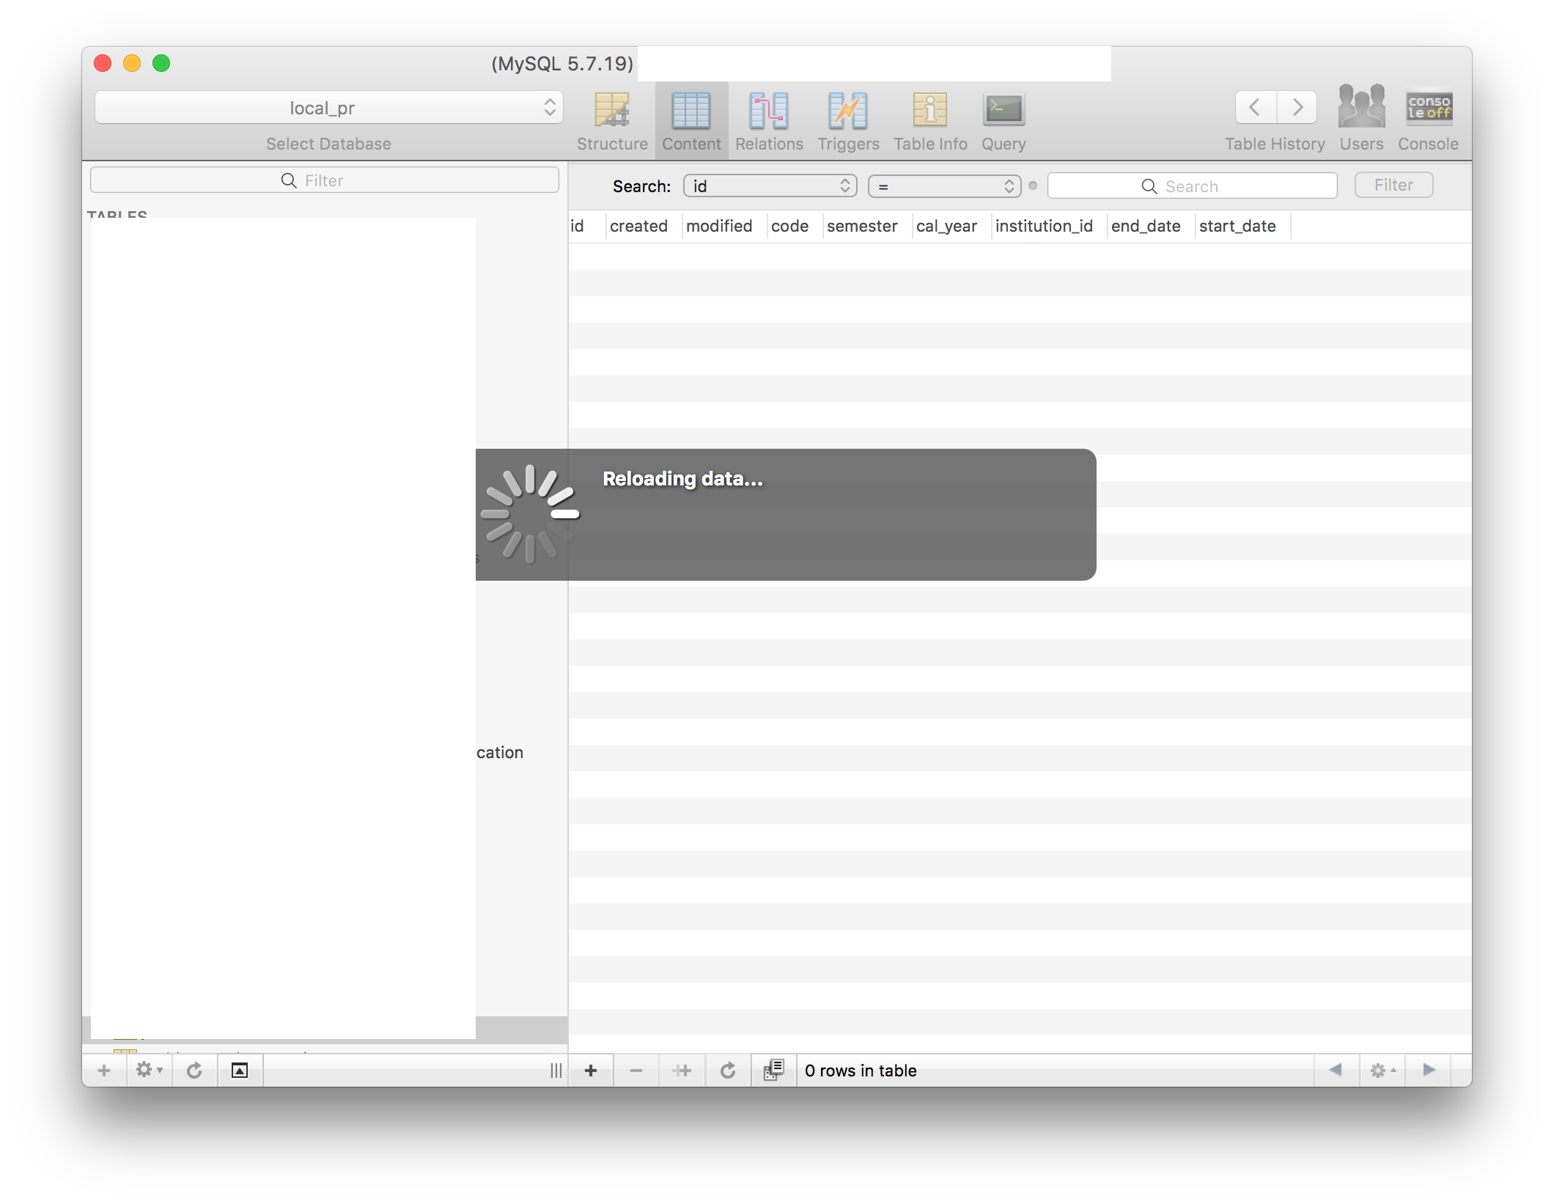Open the Relations view
This screenshot has width=1554, height=1204.
coord(769,122)
